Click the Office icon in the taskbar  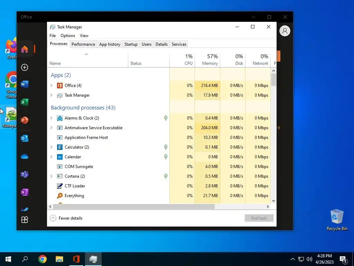coord(76,259)
